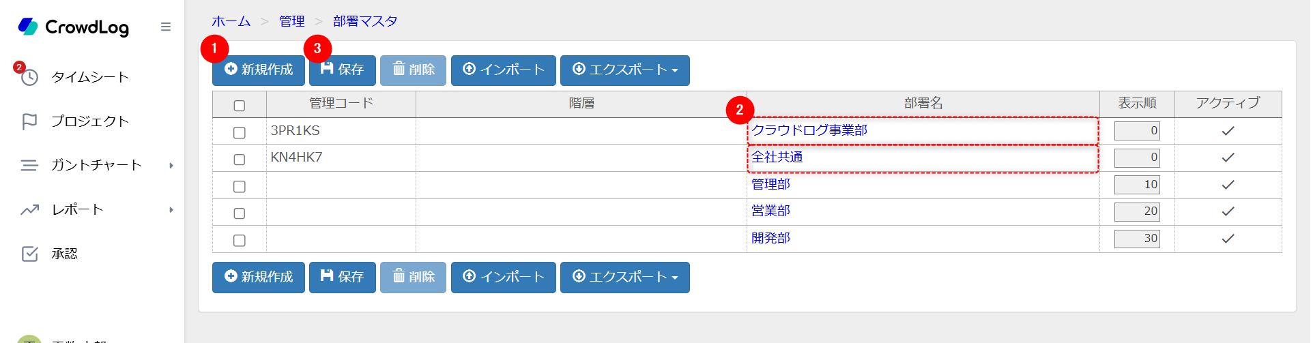Select the checkbox for row KN4HK7
The image size is (1313, 343).
pyautogui.click(x=239, y=159)
